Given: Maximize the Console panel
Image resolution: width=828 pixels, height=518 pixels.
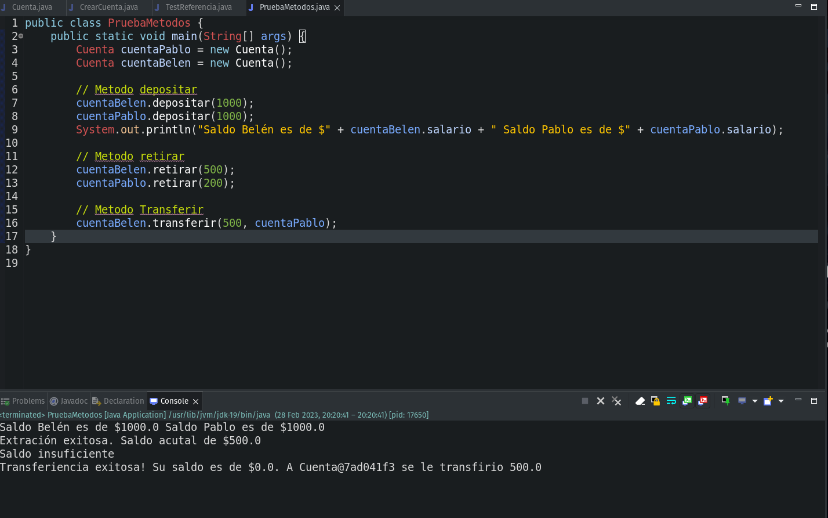Looking at the screenshot, I should coord(814,400).
